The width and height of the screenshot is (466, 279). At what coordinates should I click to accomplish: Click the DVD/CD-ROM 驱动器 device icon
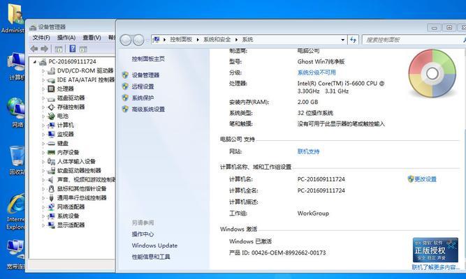(52, 70)
